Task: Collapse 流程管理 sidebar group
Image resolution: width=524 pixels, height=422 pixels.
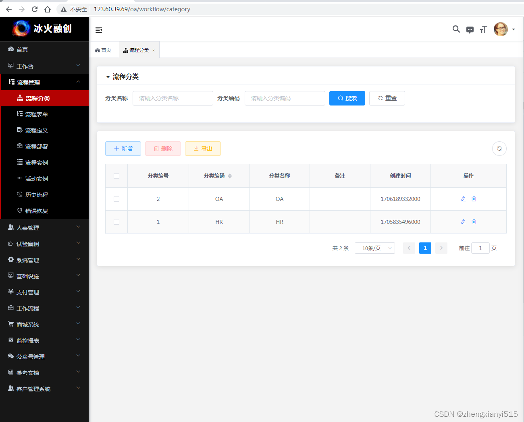Action: pos(44,82)
